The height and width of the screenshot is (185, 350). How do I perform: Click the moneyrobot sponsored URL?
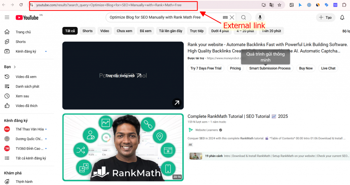[224, 58]
